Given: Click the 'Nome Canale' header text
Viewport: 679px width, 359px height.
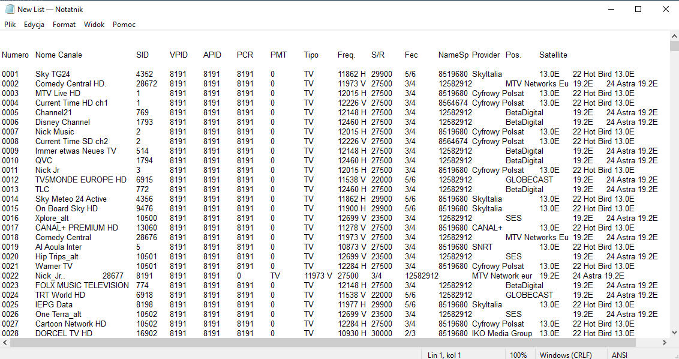Looking at the screenshot, I should [58, 55].
